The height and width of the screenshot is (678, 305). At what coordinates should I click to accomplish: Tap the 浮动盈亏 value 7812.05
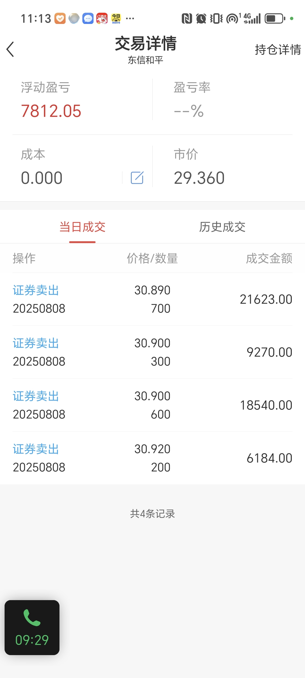pos(51,111)
